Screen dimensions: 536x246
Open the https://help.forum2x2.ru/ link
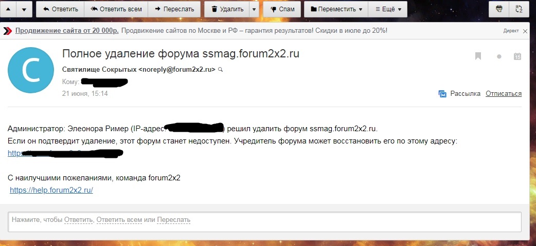(x=51, y=190)
